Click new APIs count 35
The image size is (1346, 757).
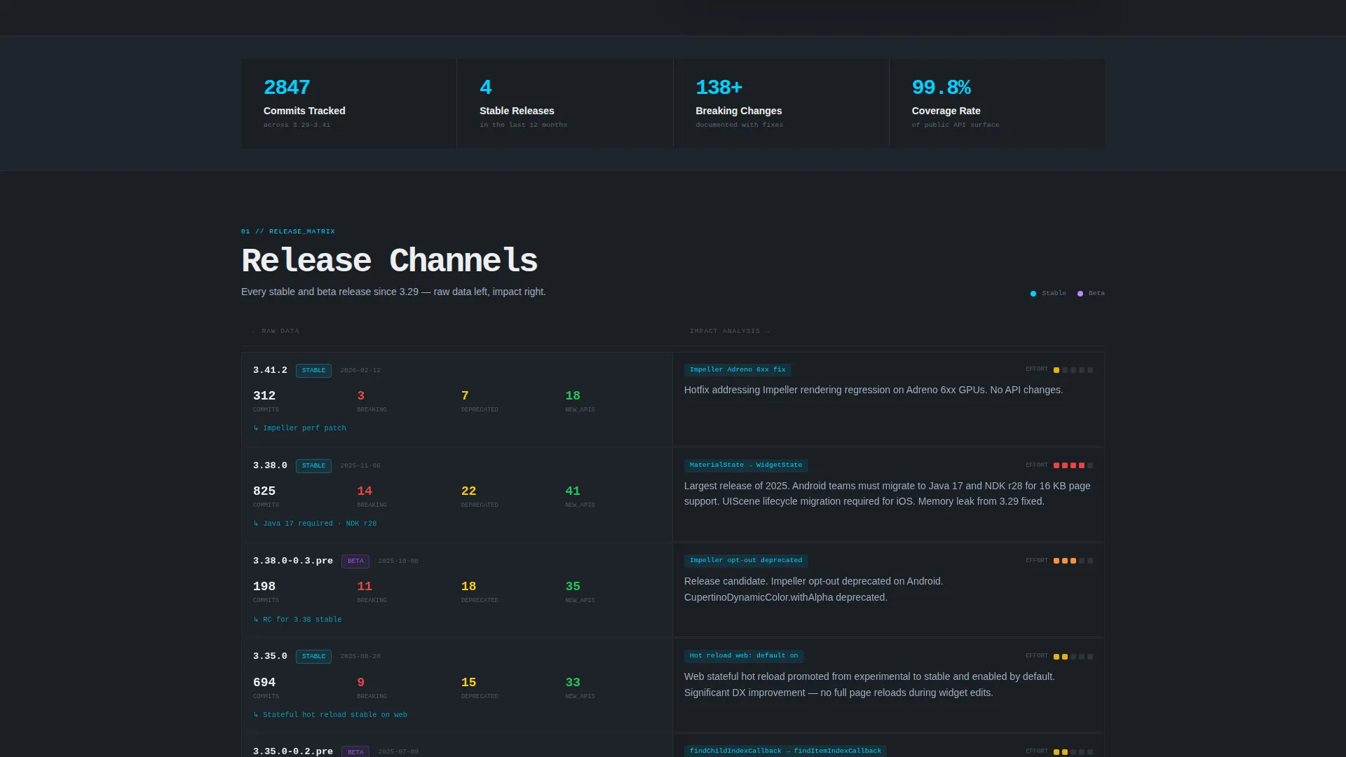[573, 587]
